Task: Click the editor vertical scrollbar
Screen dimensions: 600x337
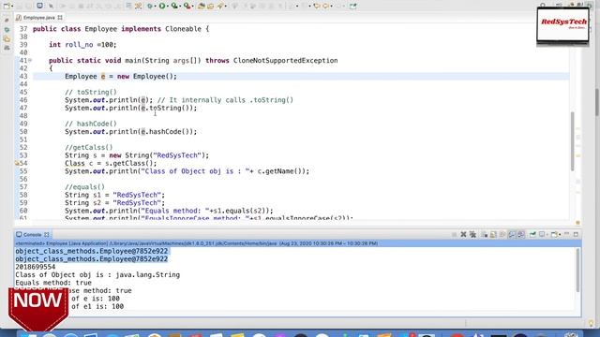Action: [573, 141]
